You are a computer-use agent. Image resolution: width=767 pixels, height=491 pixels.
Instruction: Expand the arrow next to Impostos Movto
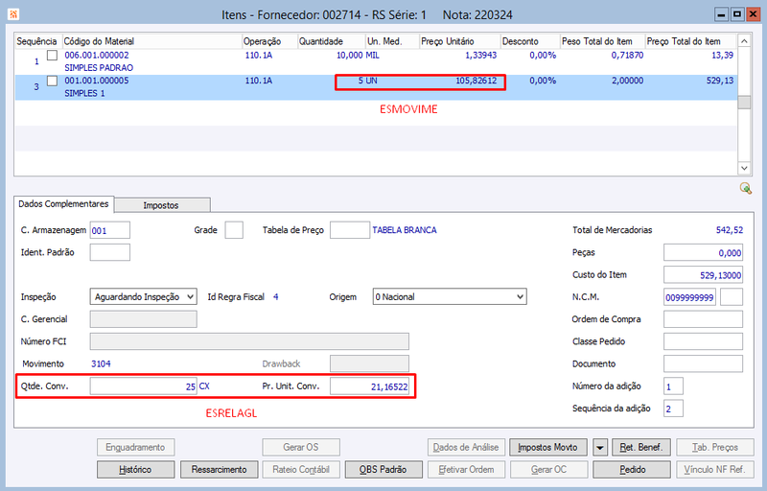[600, 448]
